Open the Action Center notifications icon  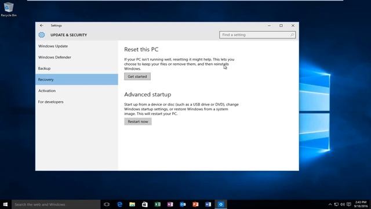click(x=349, y=204)
